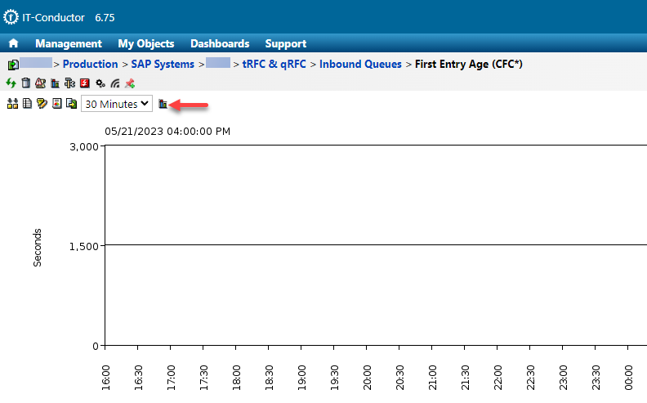The width and height of the screenshot is (647, 403).
Task: Click the export icon with green arrow
Action: [x=71, y=104]
